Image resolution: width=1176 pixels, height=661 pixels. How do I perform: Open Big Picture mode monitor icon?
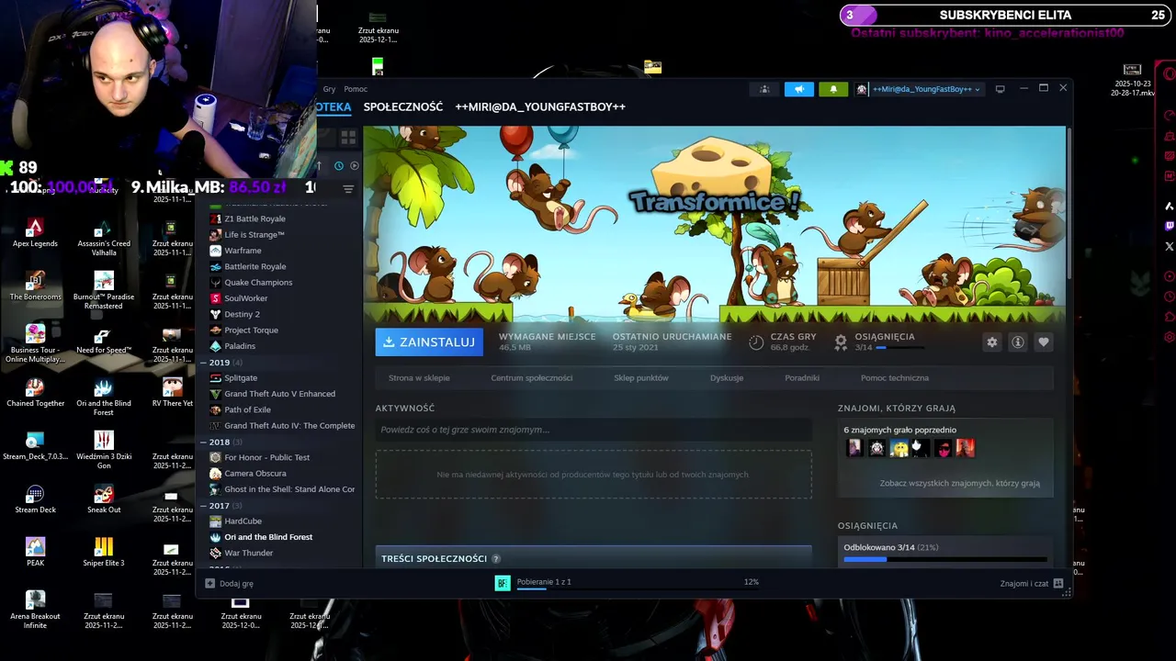click(1000, 89)
